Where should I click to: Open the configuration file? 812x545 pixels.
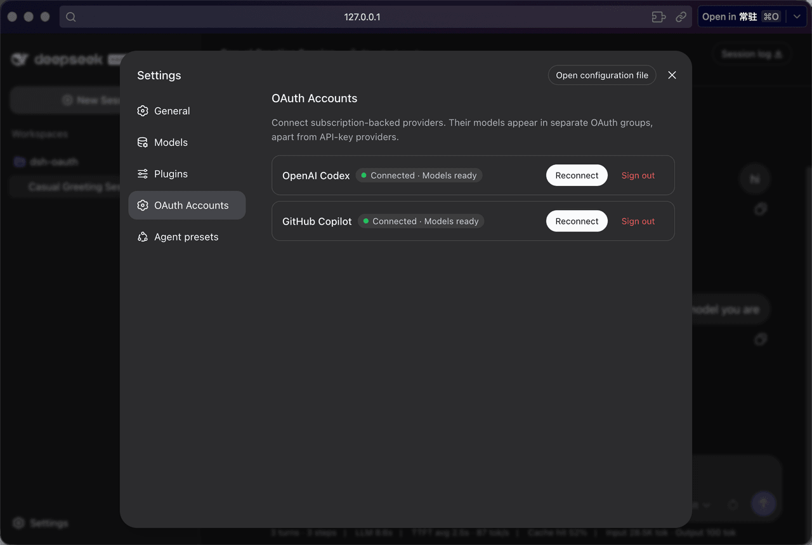(x=602, y=76)
